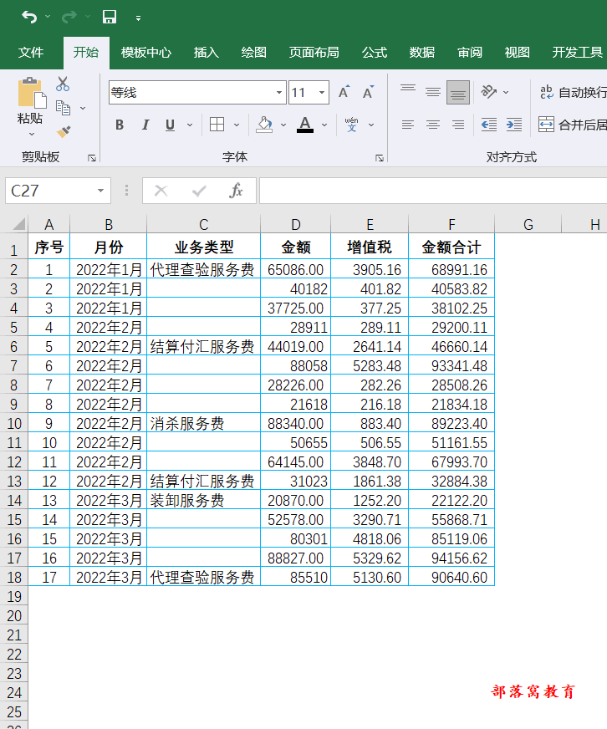This screenshot has width=607, height=729.
Task: Switch to the 公式 tab
Action: pyautogui.click(x=375, y=53)
